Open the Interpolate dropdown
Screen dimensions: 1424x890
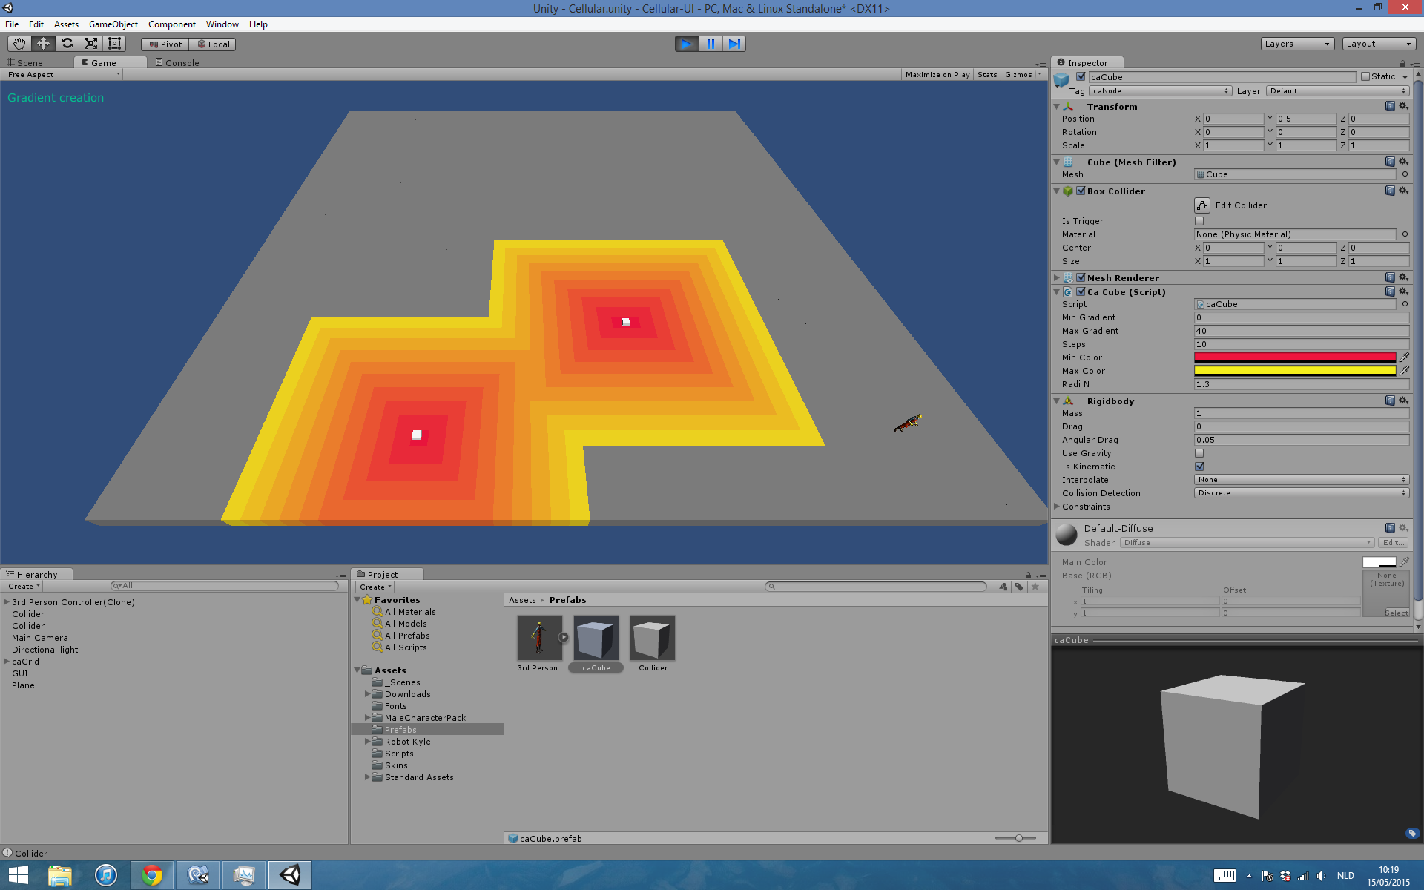coord(1302,480)
